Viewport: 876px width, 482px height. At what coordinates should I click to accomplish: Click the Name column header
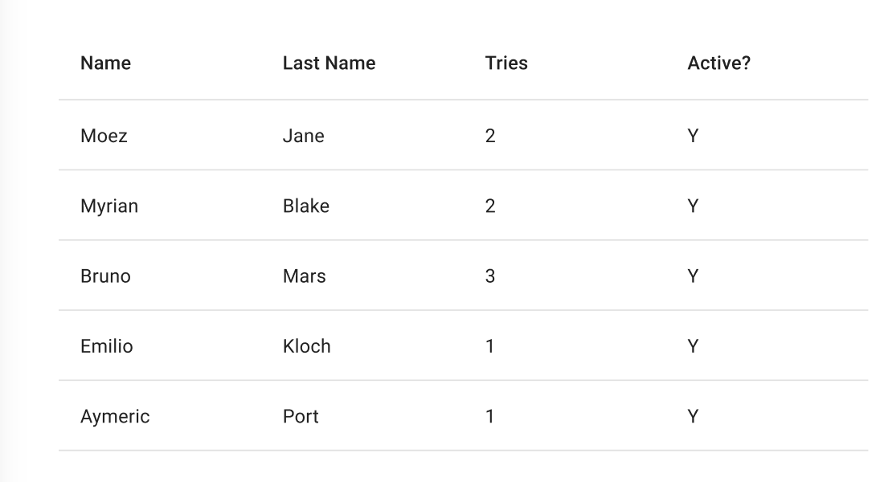click(x=105, y=63)
